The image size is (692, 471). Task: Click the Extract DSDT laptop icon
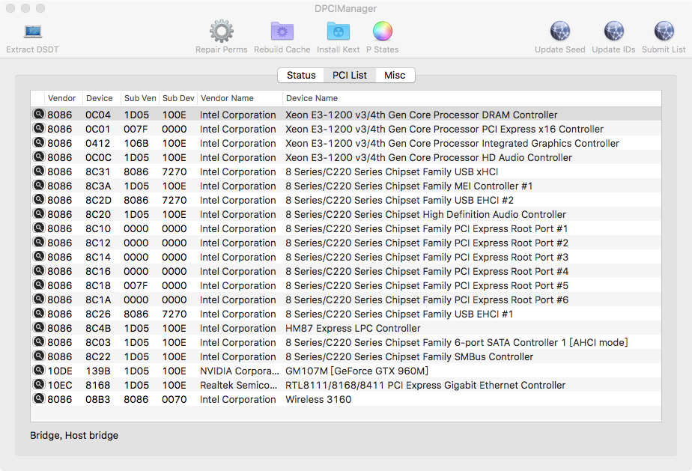pyautogui.click(x=33, y=31)
